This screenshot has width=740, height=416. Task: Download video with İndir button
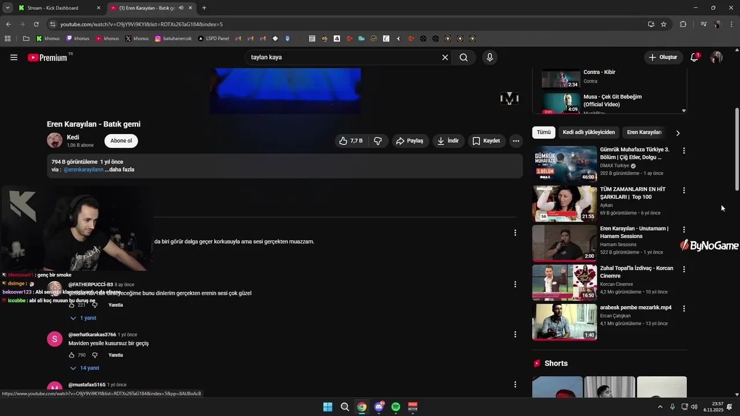[x=448, y=141]
